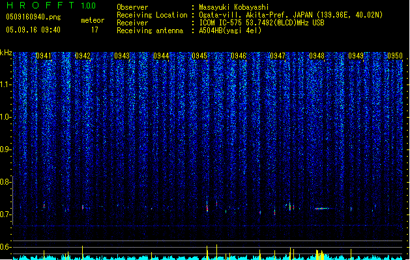The height and width of the screenshot is (260, 410).
Task: Click the 0945 time marker
Action: point(199,56)
